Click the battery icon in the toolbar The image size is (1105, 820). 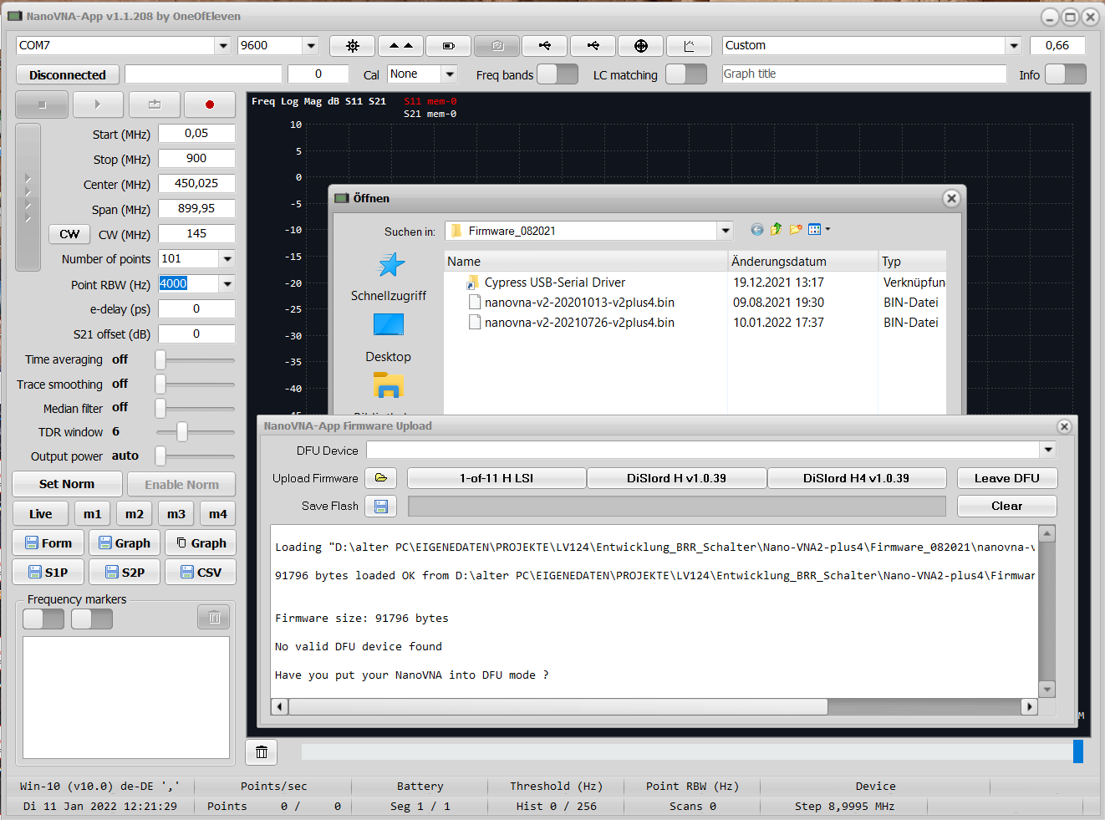(449, 46)
